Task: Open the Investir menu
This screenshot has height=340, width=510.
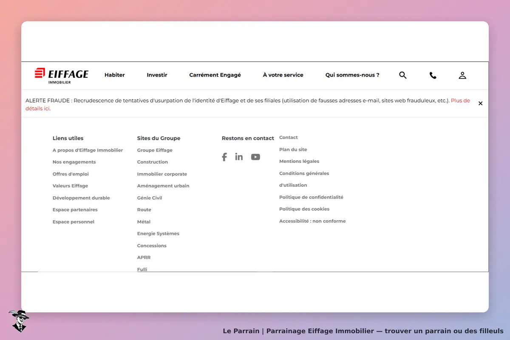Action: coord(157,75)
